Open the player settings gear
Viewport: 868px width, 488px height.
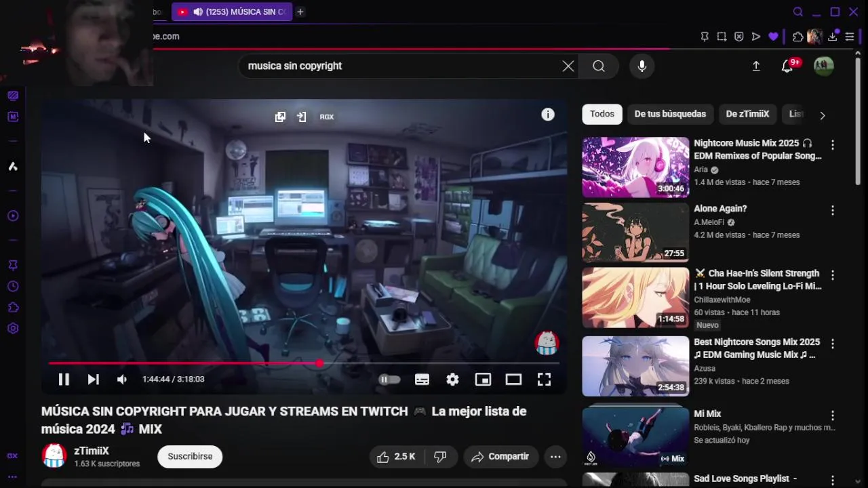[452, 380]
